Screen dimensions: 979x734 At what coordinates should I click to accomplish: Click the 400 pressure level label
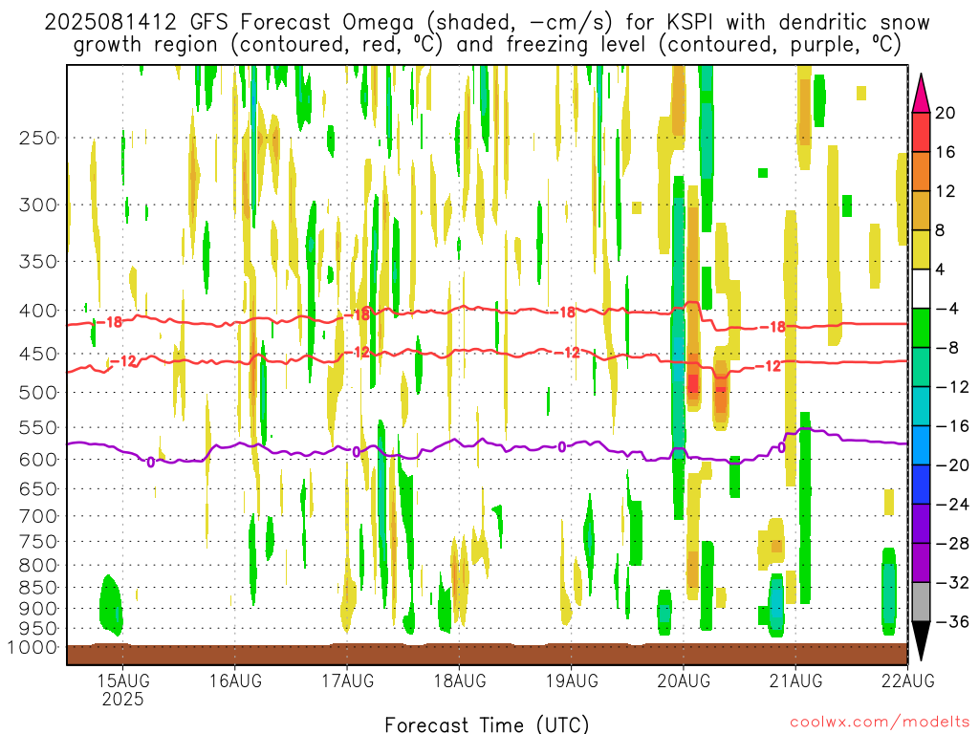38,311
